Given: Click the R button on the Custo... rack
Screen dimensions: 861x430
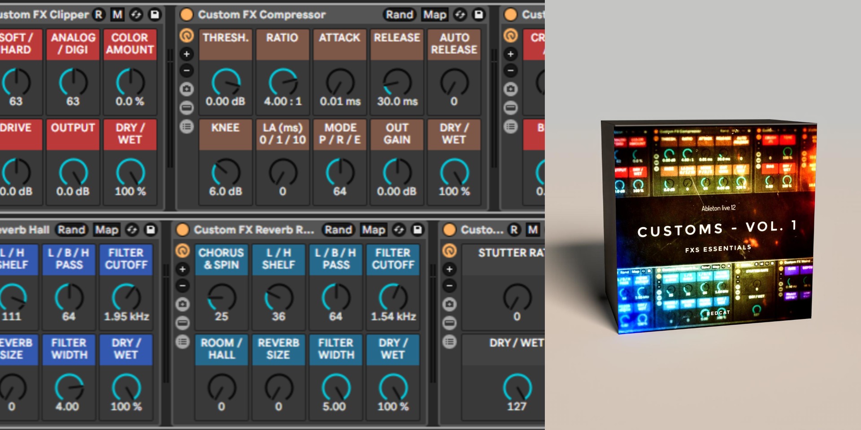Looking at the screenshot, I should coord(514,230).
